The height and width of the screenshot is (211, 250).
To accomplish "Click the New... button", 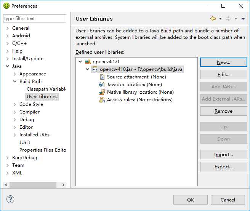I will pos(224,62).
